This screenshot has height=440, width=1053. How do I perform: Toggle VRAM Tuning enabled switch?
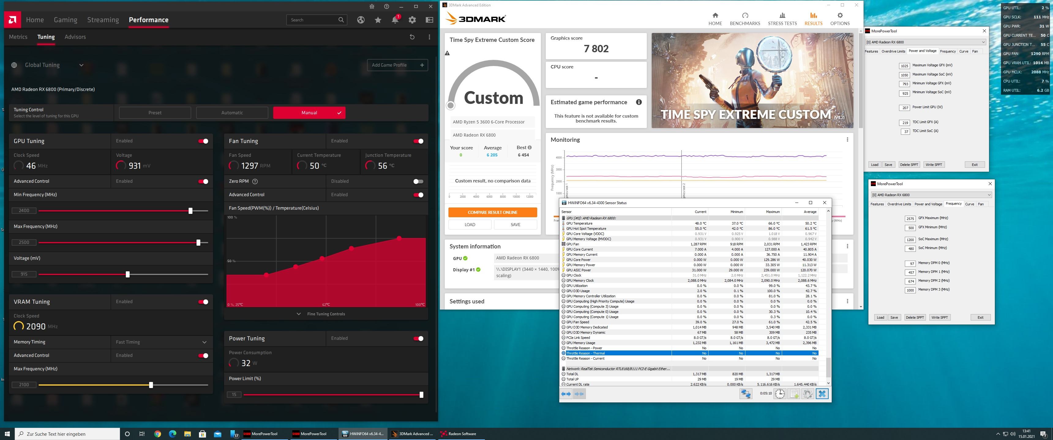[203, 302]
